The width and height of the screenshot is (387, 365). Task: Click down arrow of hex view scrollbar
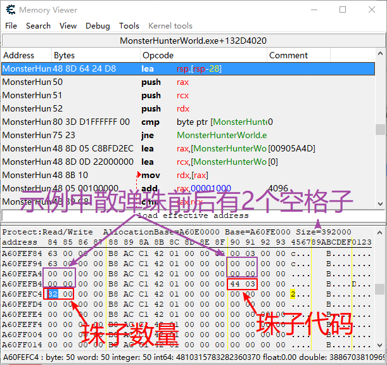[x=380, y=345]
